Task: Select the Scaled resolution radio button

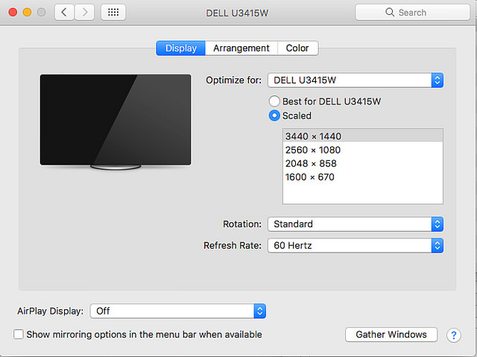Action: pos(274,116)
